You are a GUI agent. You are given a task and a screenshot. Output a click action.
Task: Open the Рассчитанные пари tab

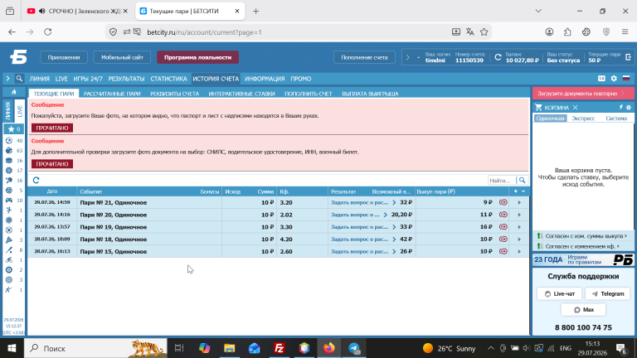coord(112,94)
